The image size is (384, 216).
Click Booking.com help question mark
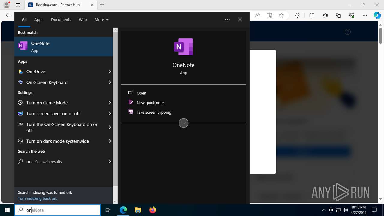point(348,32)
